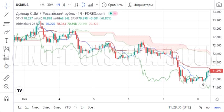The image size is (224, 112).
Task: Set range to 1мес
Action: tap(35, 107)
